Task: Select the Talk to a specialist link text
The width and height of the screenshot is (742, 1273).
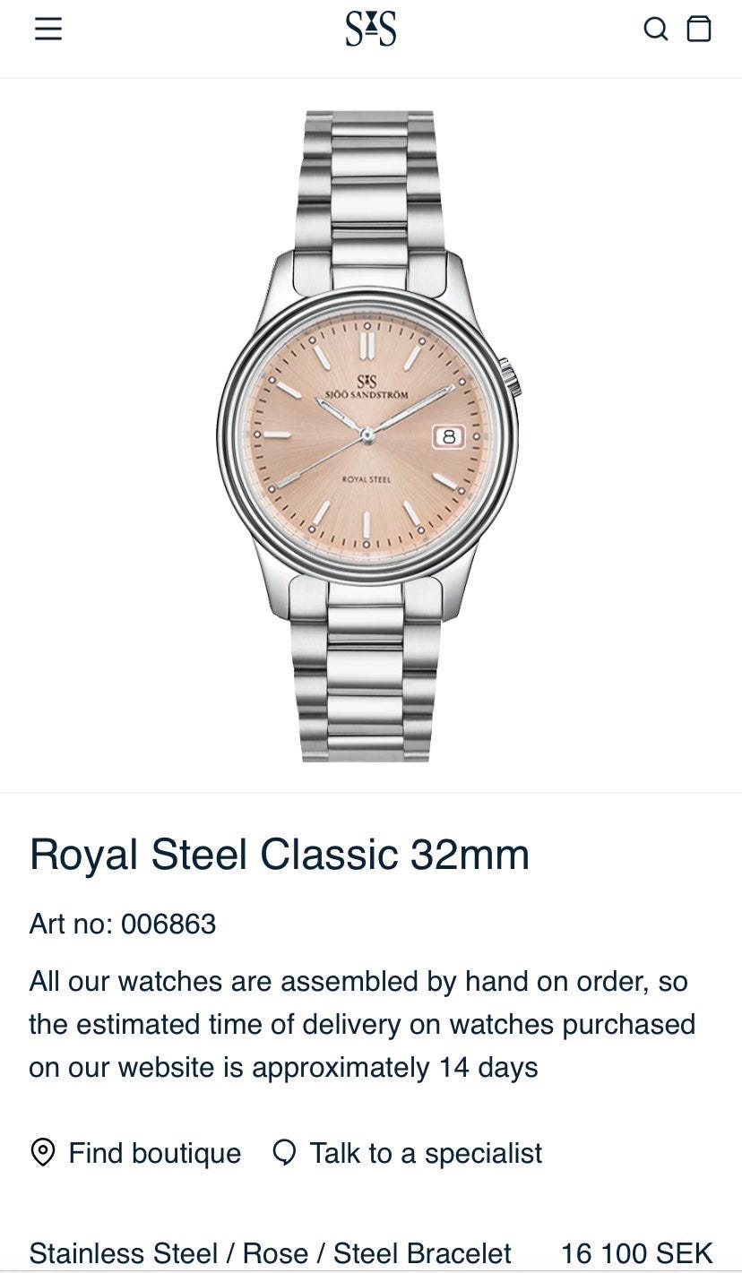Action: (426, 1153)
